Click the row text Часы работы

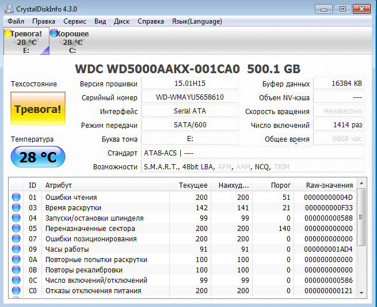click(67, 249)
